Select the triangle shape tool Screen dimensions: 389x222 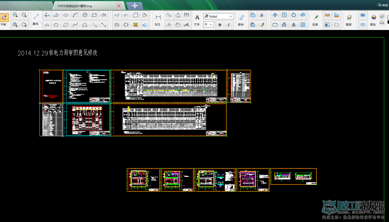coord(47,25)
